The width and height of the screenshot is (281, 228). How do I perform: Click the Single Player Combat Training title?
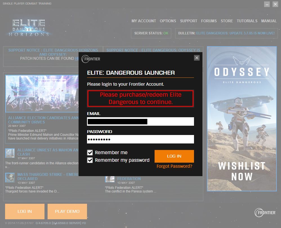27,4
